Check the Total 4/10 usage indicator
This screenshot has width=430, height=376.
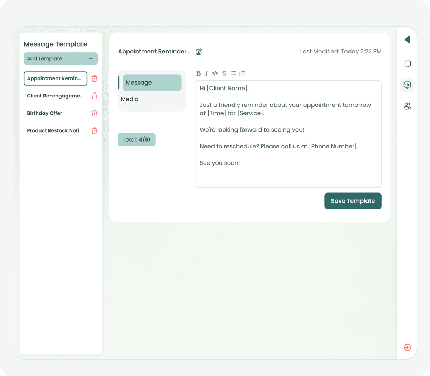click(x=136, y=139)
